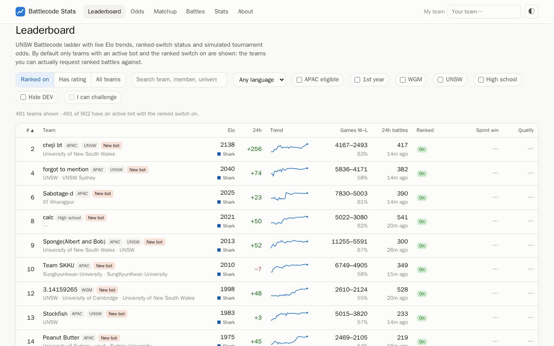Select the Has rating filter tab
Screen dimensions: 554x346
pyautogui.click(x=72, y=80)
